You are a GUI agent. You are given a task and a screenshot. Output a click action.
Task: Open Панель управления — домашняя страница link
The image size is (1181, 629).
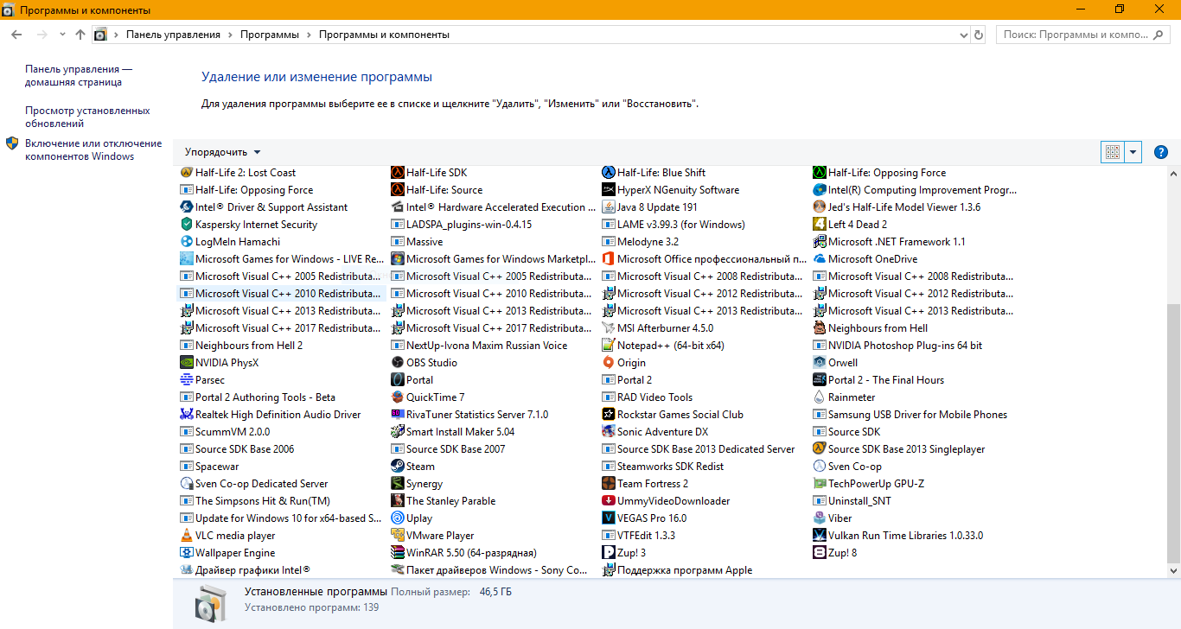[x=79, y=76]
